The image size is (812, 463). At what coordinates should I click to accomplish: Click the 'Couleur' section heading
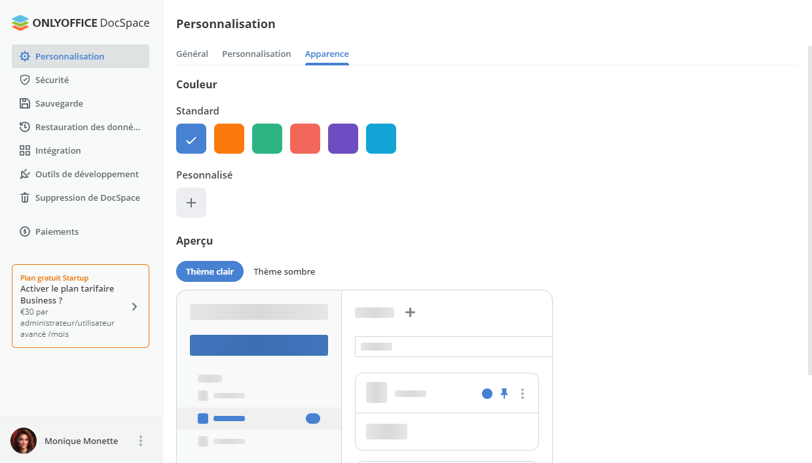click(x=196, y=84)
